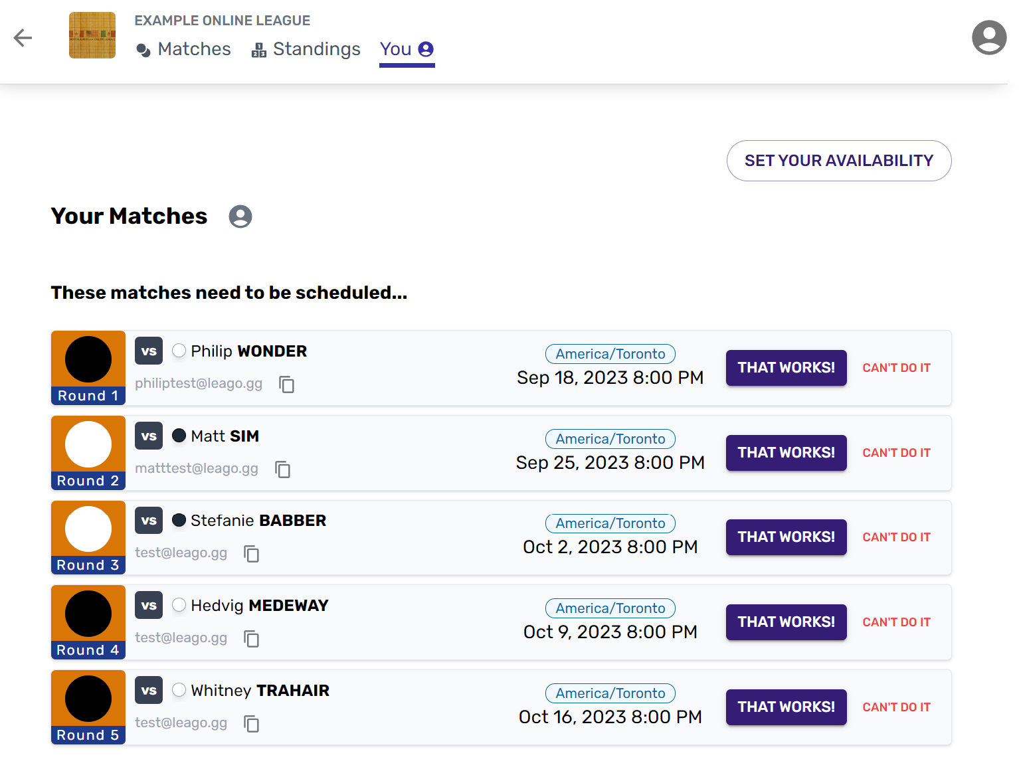
Task: Select the white stone circle next to Hedvig Medeway
Action: (178, 605)
